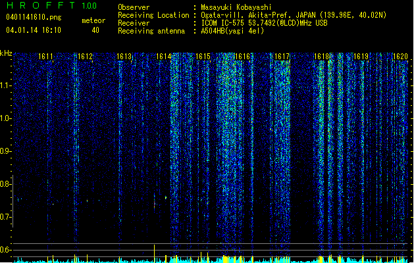The image size is (414, 263).
Task: Click the 0.6 frequency axis tick
Action: pos(6,250)
